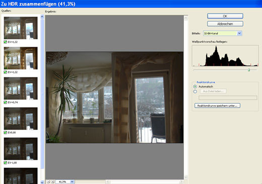Image resolution: width=262 pixels, height=184 pixels.
Task: Click the white point preview slider handle
Action: pyautogui.click(x=249, y=70)
